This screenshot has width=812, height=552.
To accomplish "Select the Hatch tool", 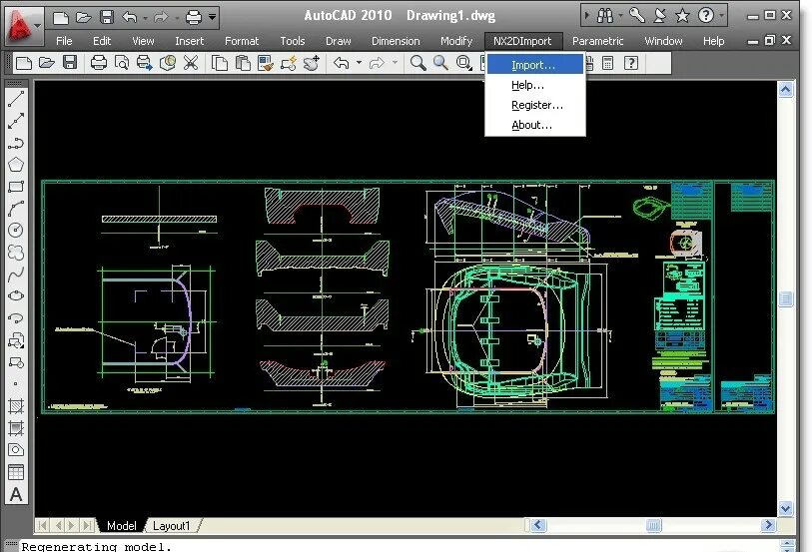I will tap(16, 406).
